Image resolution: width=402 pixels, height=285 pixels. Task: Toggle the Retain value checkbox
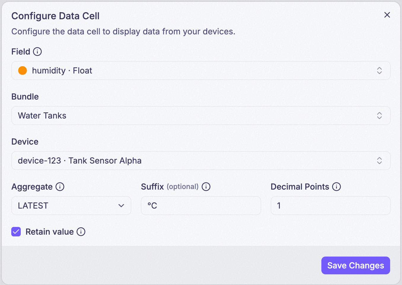tap(16, 232)
